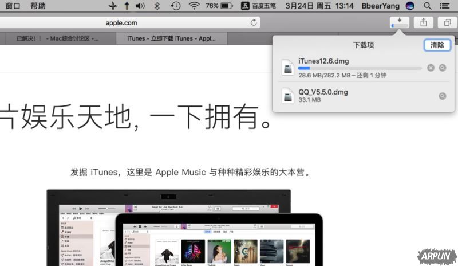Viewport: 458px width, 266px height.
Task: Click the Share toolbar icon
Action: (x=423, y=22)
